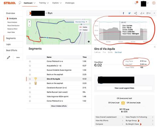The height and width of the screenshot is (127, 157).
Task: Zoom in on the map
Action: [29, 22]
